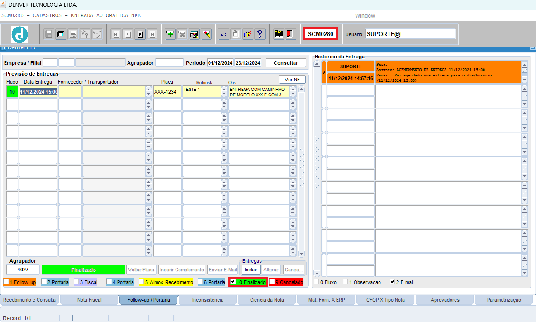Toggle the 6-Portaria filter checkbox
This screenshot has height=322, width=536.
point(200,282)
